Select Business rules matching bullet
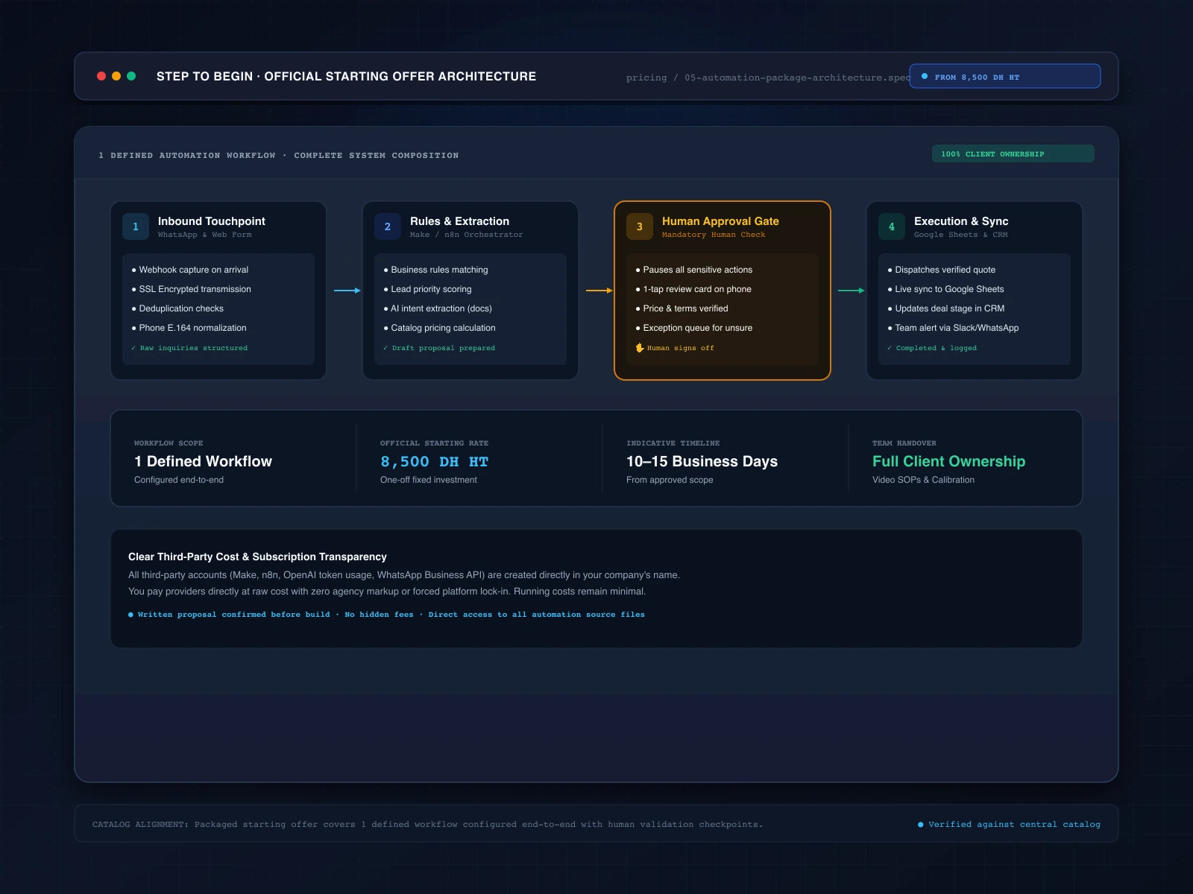The image size is (1193, 894). click(436, 270)
